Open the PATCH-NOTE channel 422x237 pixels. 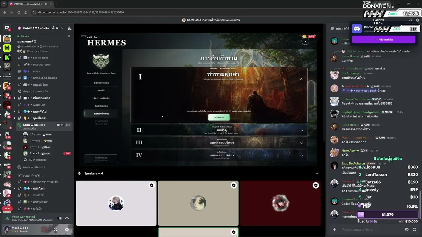[45, 58]
